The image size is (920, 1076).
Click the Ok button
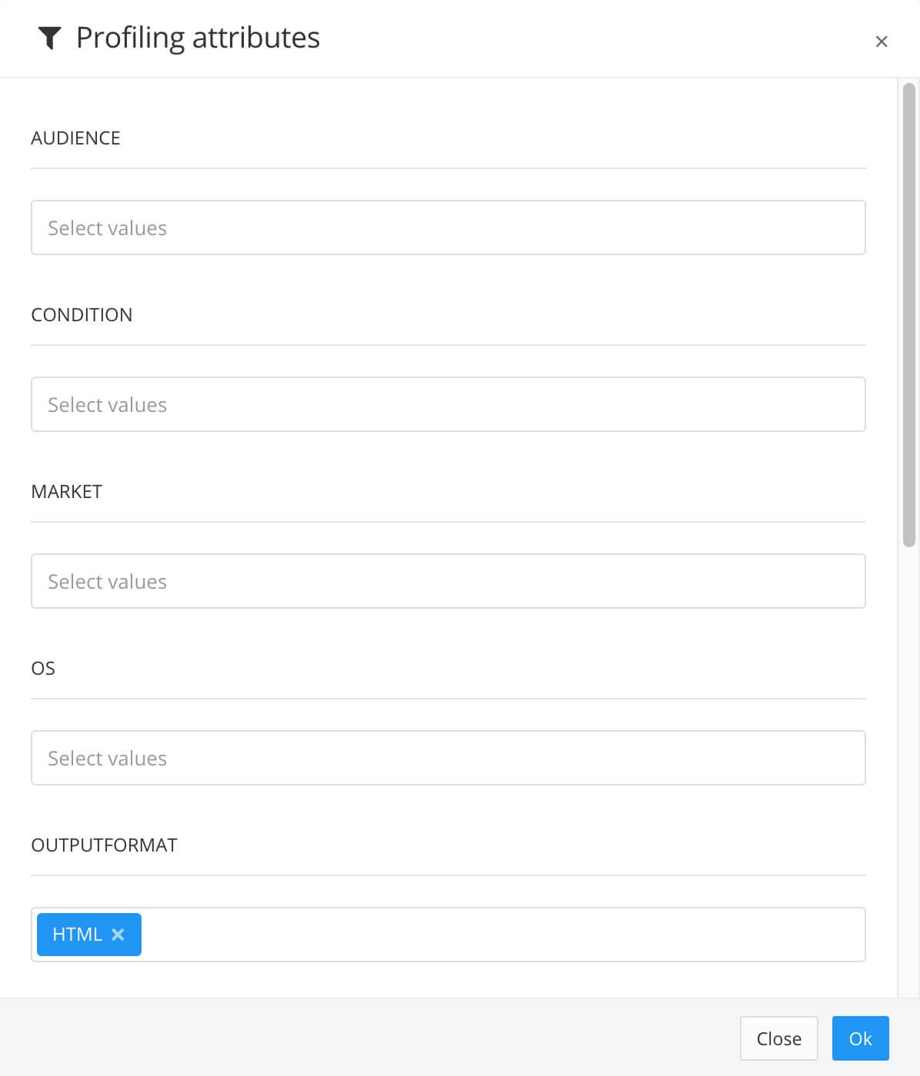click(x=860, y=1038)
